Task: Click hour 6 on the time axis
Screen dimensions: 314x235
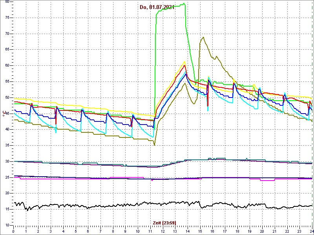Action: 88,231
